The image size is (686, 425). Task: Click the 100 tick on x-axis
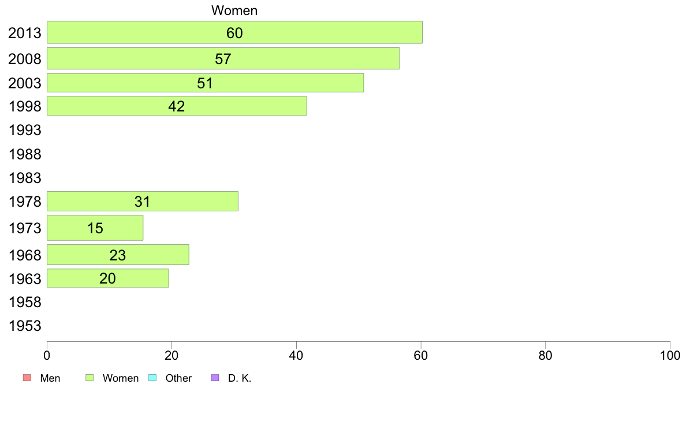pos(670,355)
